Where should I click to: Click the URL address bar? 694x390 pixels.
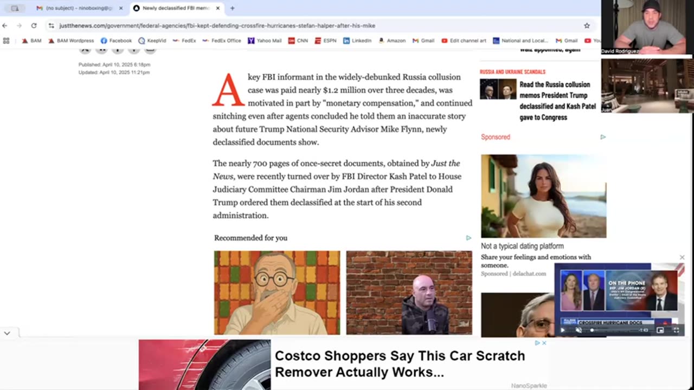tap(314, 25)
